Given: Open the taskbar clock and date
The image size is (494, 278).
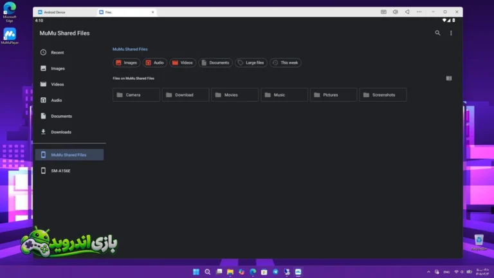Looking at the screenshot, I should coord(482,272).
